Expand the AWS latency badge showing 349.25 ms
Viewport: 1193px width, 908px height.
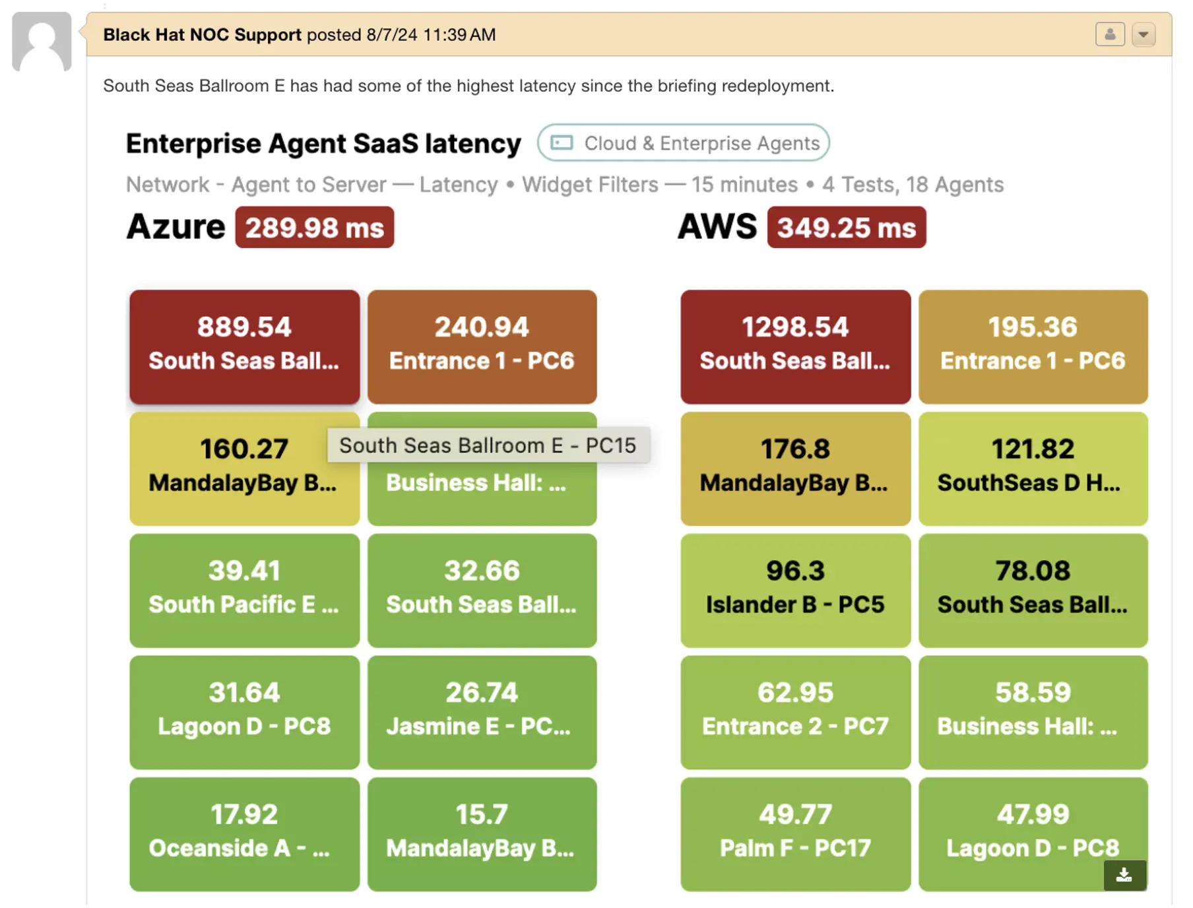click(x=847, y=227)
